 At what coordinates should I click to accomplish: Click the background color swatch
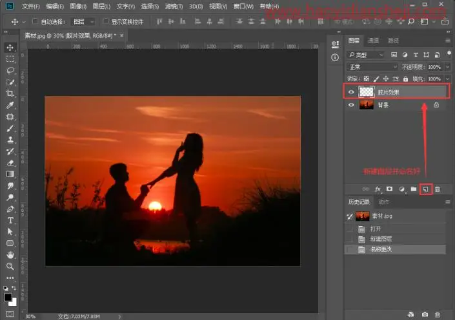(14, 303)
